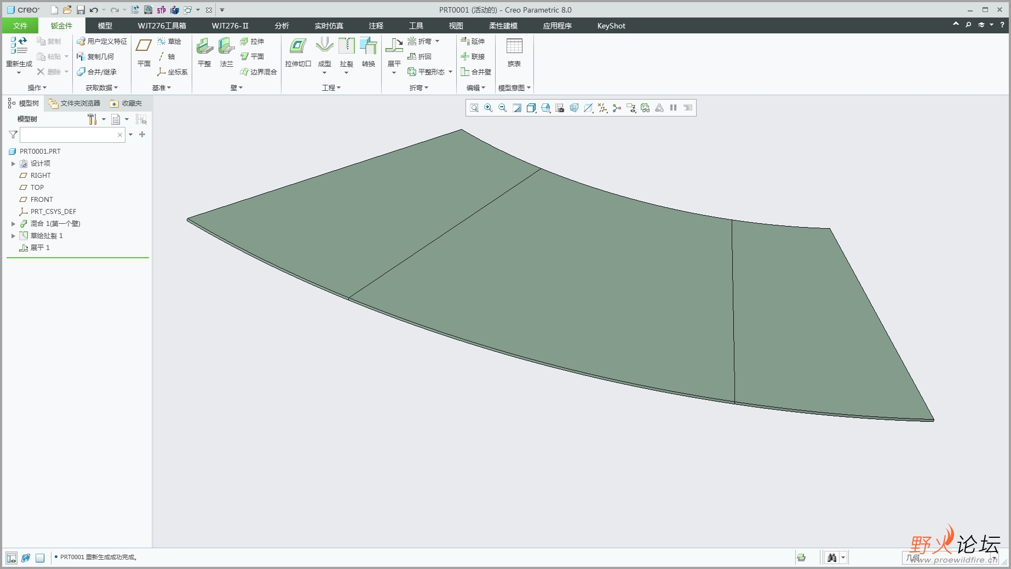Save the model with the floppy disk icon
The image size is (1011, 569).
(81, 10)
